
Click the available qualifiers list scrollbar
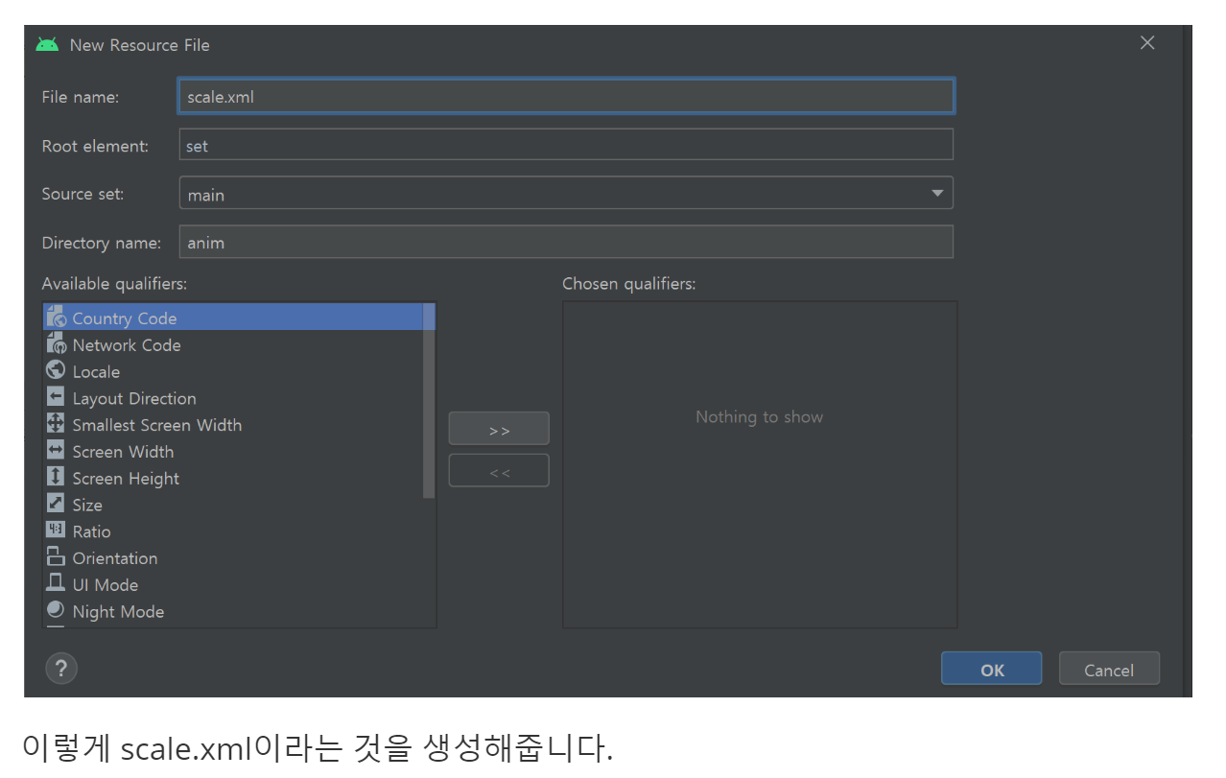coord(429,401)
